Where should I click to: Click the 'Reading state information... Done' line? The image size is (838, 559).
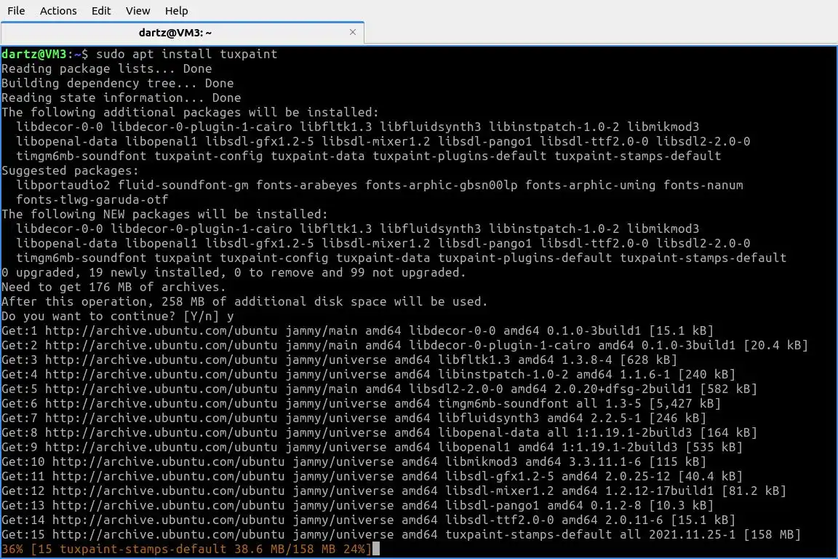point(121,98)
